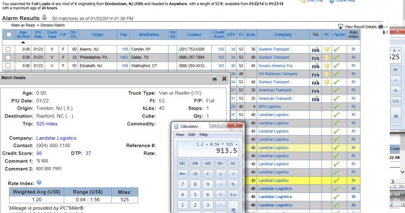Click PC shield icon in Access America row
The height and width of the screenshot is (213, 405).
(327, 66)
